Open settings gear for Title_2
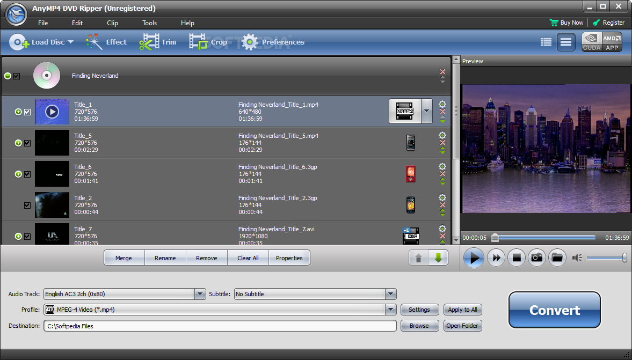 442,197
